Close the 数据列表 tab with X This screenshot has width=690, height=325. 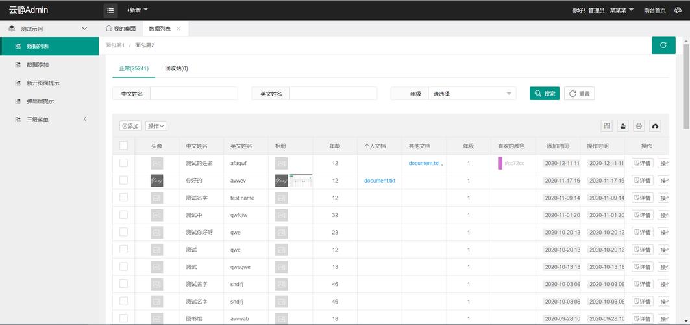click(x=179, y=29)
